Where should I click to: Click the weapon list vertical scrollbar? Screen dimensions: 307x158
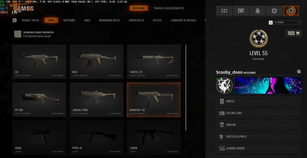coord(186,88)
